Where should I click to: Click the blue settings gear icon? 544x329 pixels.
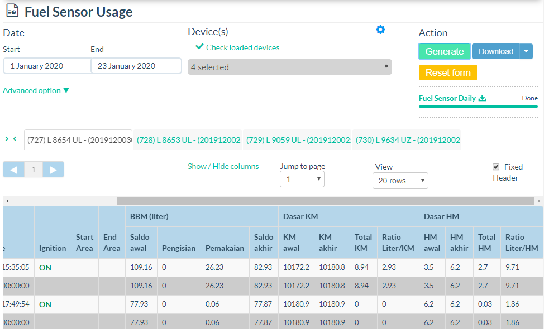click(380, 30)
